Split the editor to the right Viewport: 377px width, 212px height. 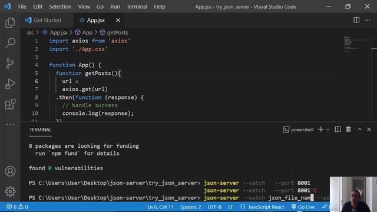356,20
